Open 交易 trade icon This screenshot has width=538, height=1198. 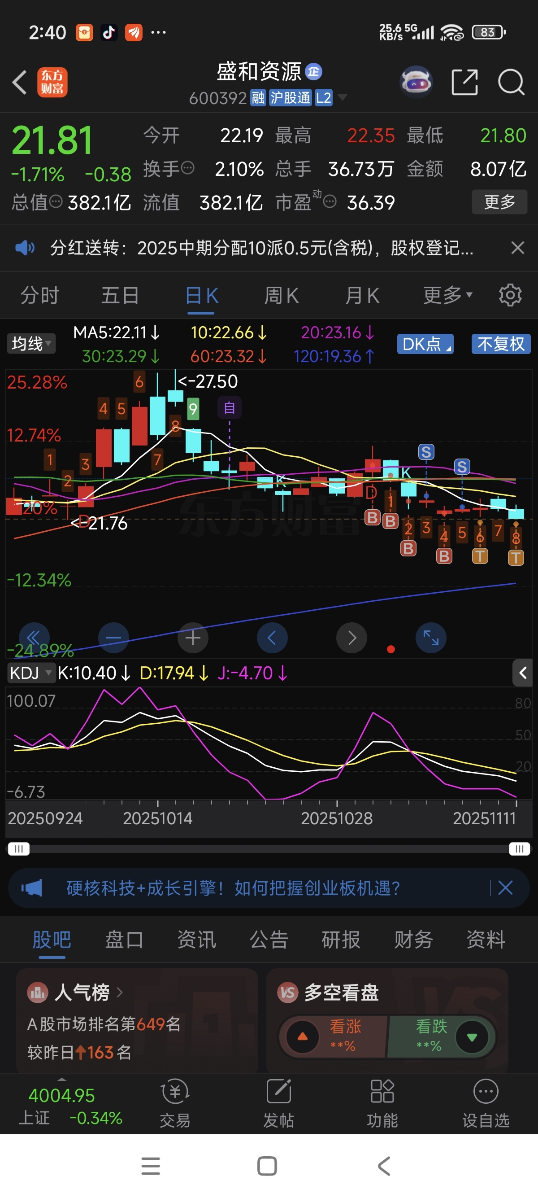point(175,1104)
